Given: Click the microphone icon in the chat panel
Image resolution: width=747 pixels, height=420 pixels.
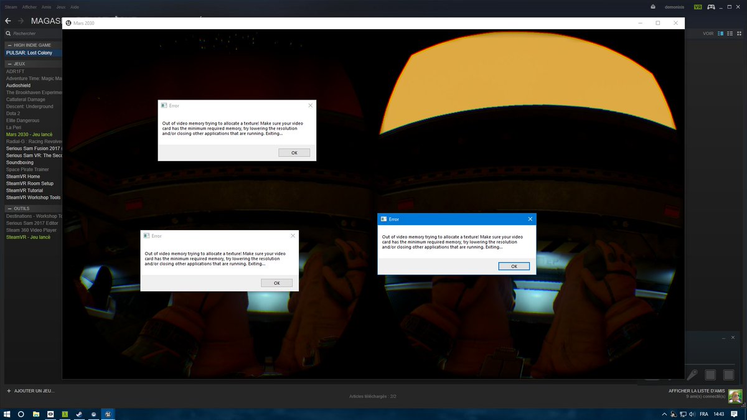Looking at the screenshot, I should [692, 375].
